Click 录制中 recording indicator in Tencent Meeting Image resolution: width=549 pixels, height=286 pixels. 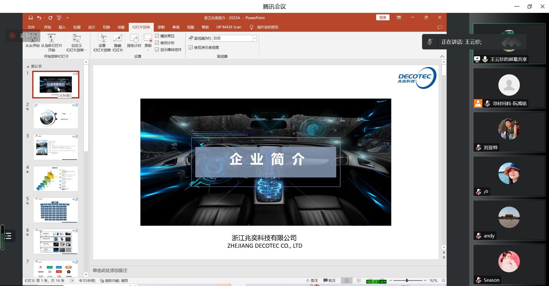23,36
